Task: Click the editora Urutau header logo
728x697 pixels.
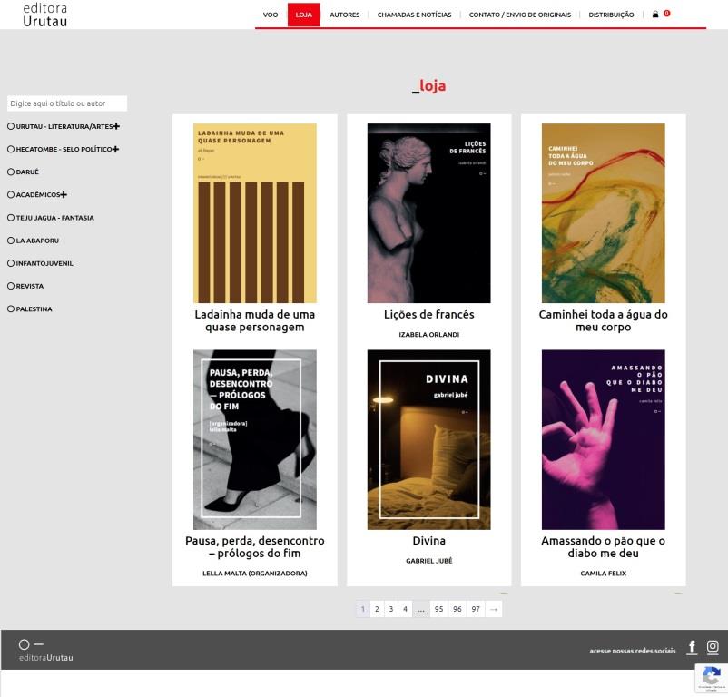Action: pyautogui.click(x=45, y=14)
